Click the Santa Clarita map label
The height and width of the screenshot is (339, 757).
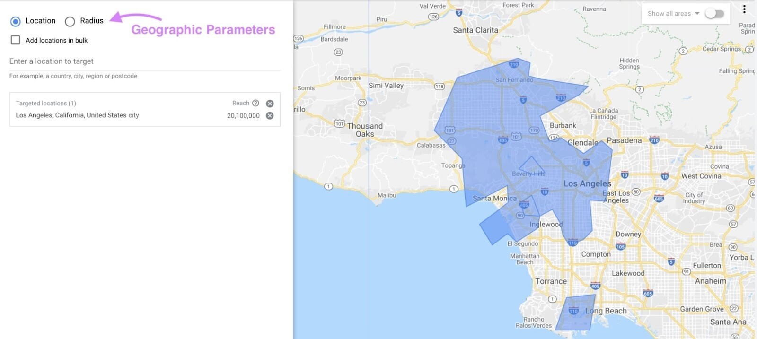[475, 30]
